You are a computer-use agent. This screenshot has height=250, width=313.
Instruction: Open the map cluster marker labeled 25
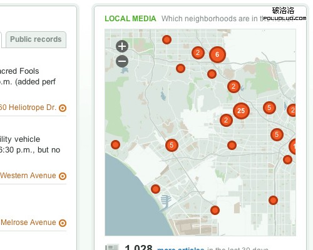pyautogui.click(x=241, y=111)
